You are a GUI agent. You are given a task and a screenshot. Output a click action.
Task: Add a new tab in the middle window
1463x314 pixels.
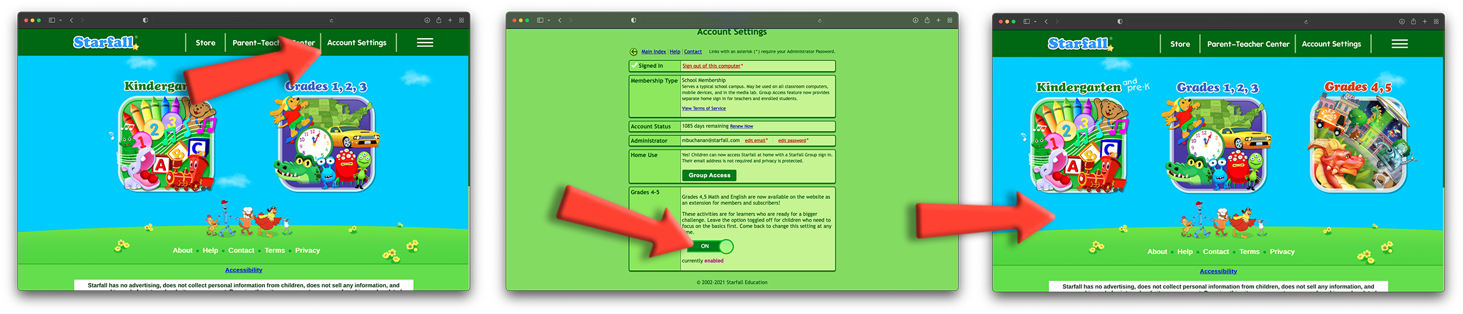pos(938,20)
